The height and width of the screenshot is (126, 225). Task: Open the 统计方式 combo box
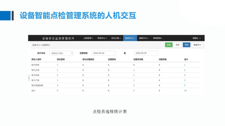coord(61,53)
